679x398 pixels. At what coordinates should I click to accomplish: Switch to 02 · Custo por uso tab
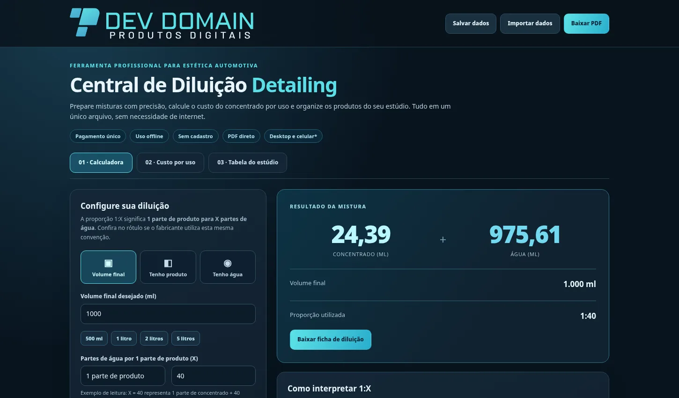click(x=170, y=162)
